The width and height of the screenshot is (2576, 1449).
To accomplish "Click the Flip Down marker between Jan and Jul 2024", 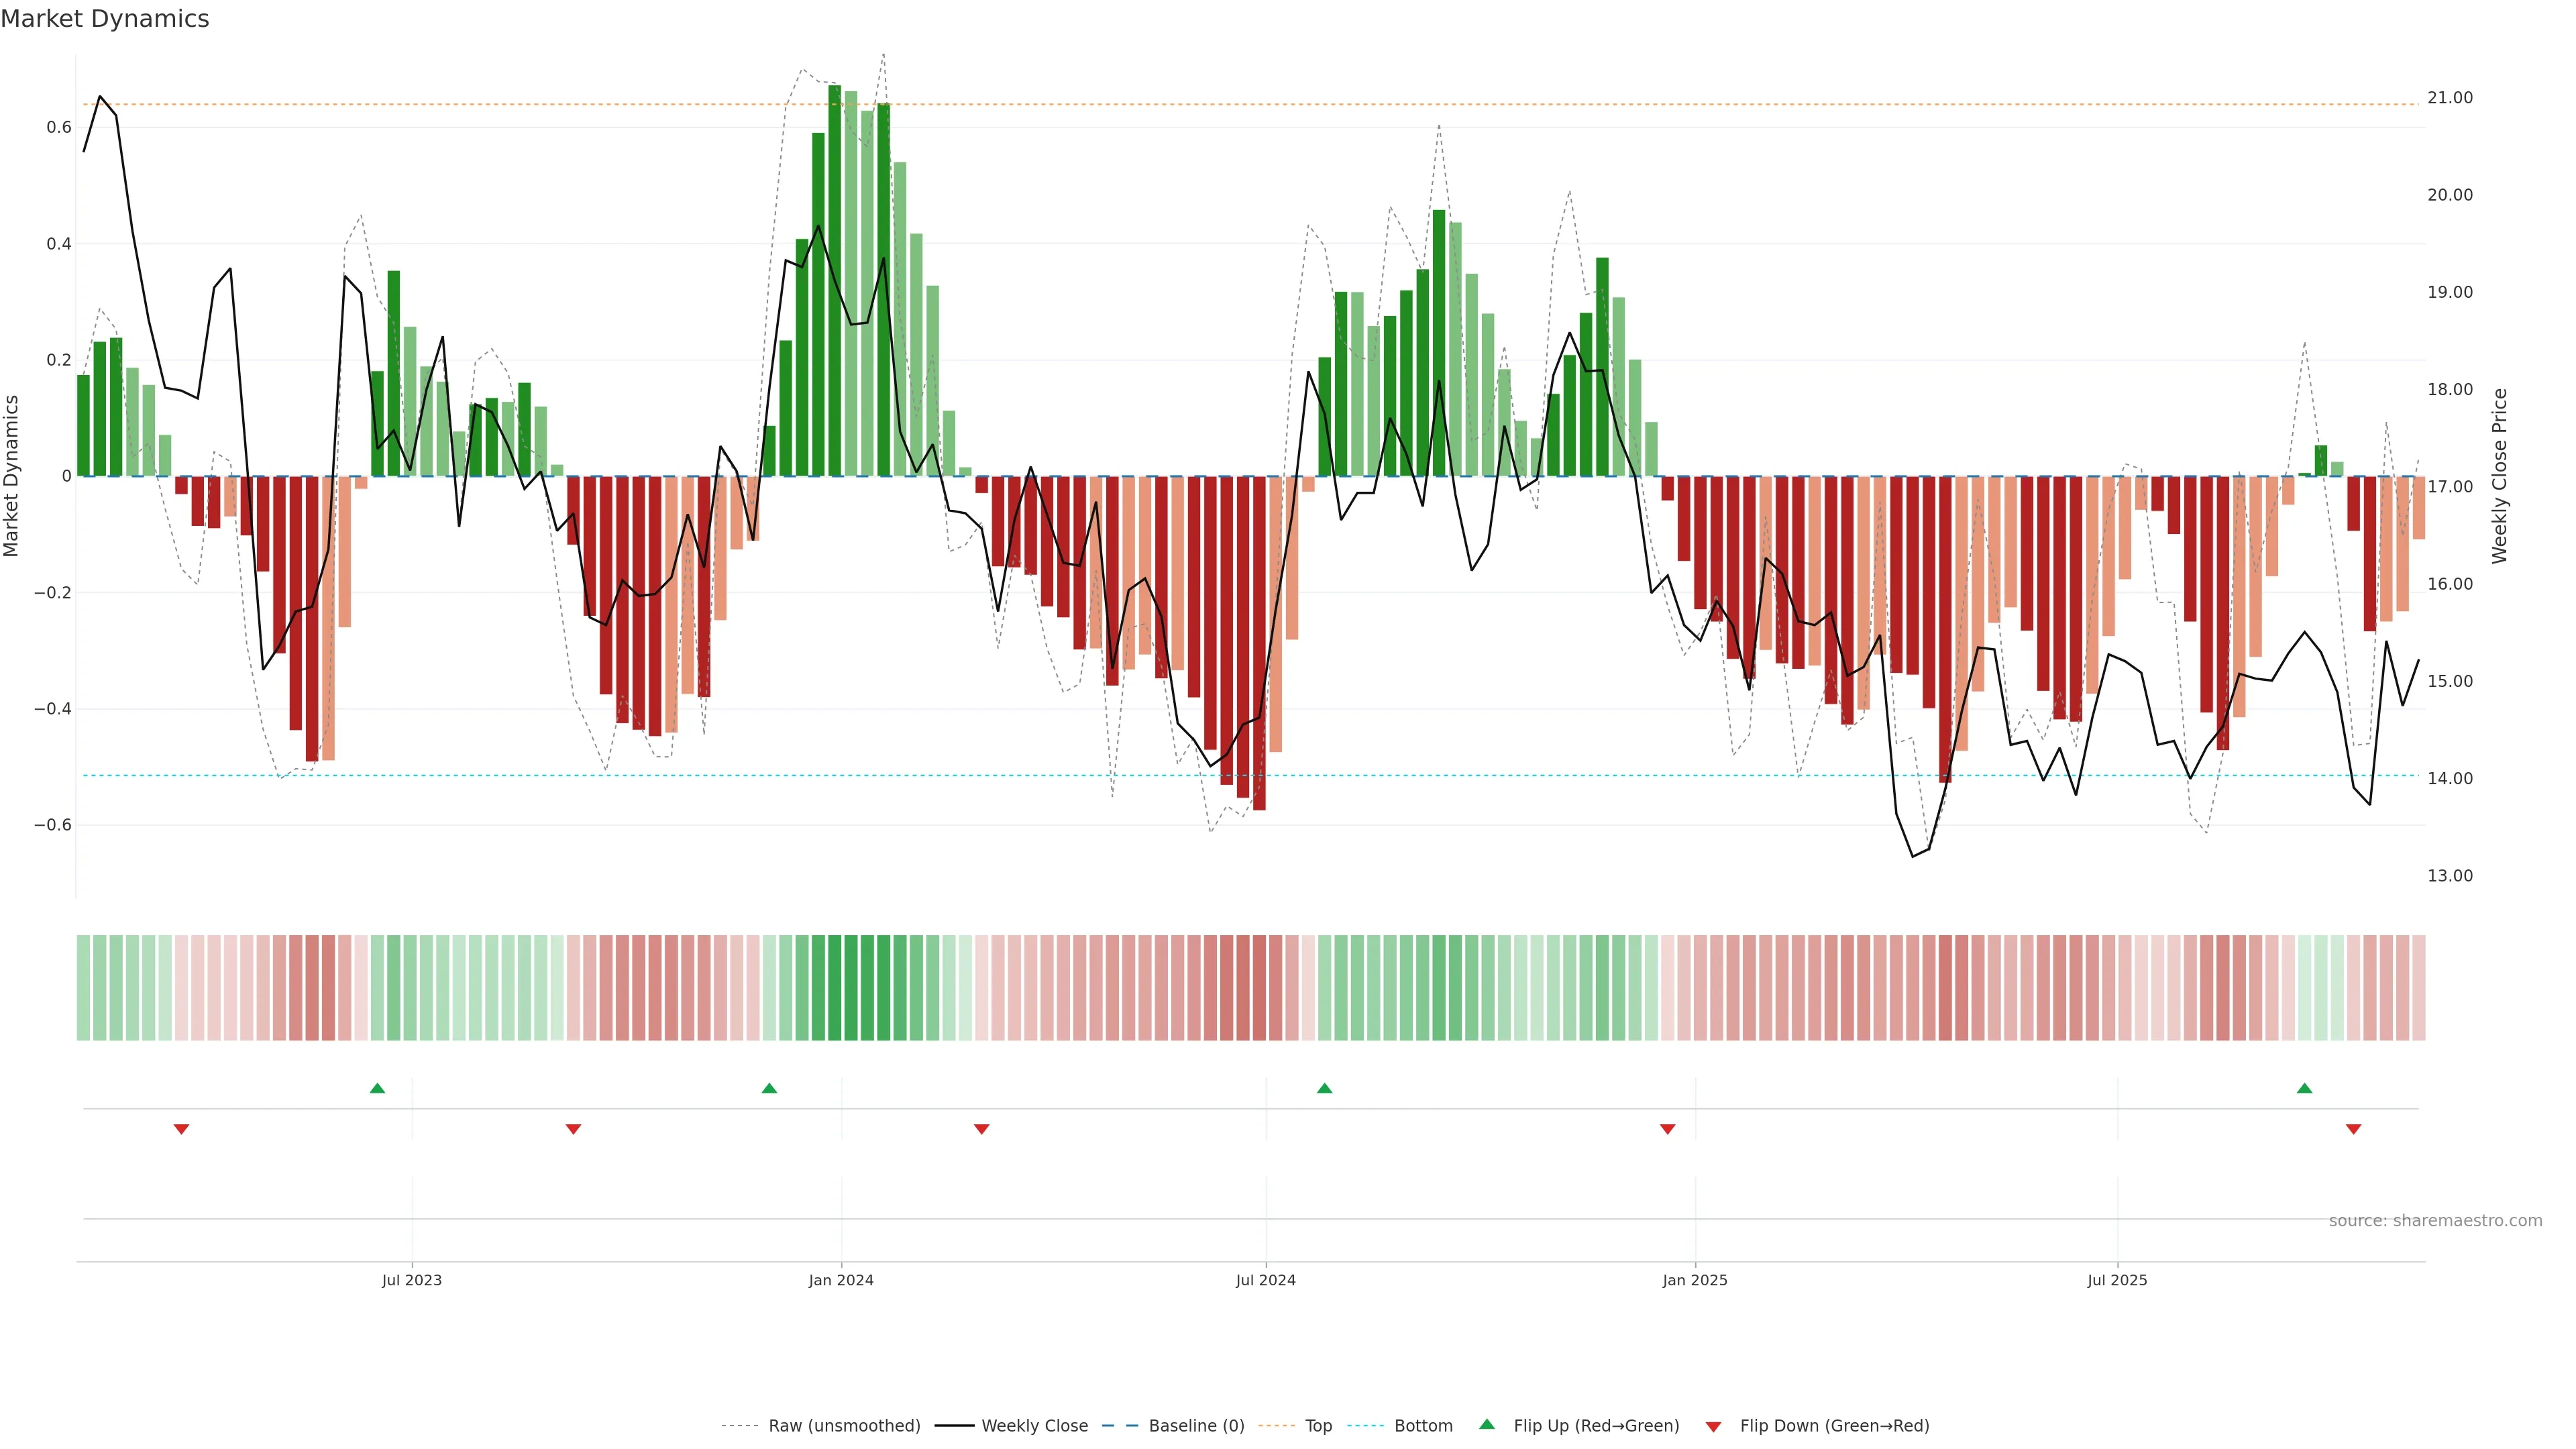I will (981, 1129).
